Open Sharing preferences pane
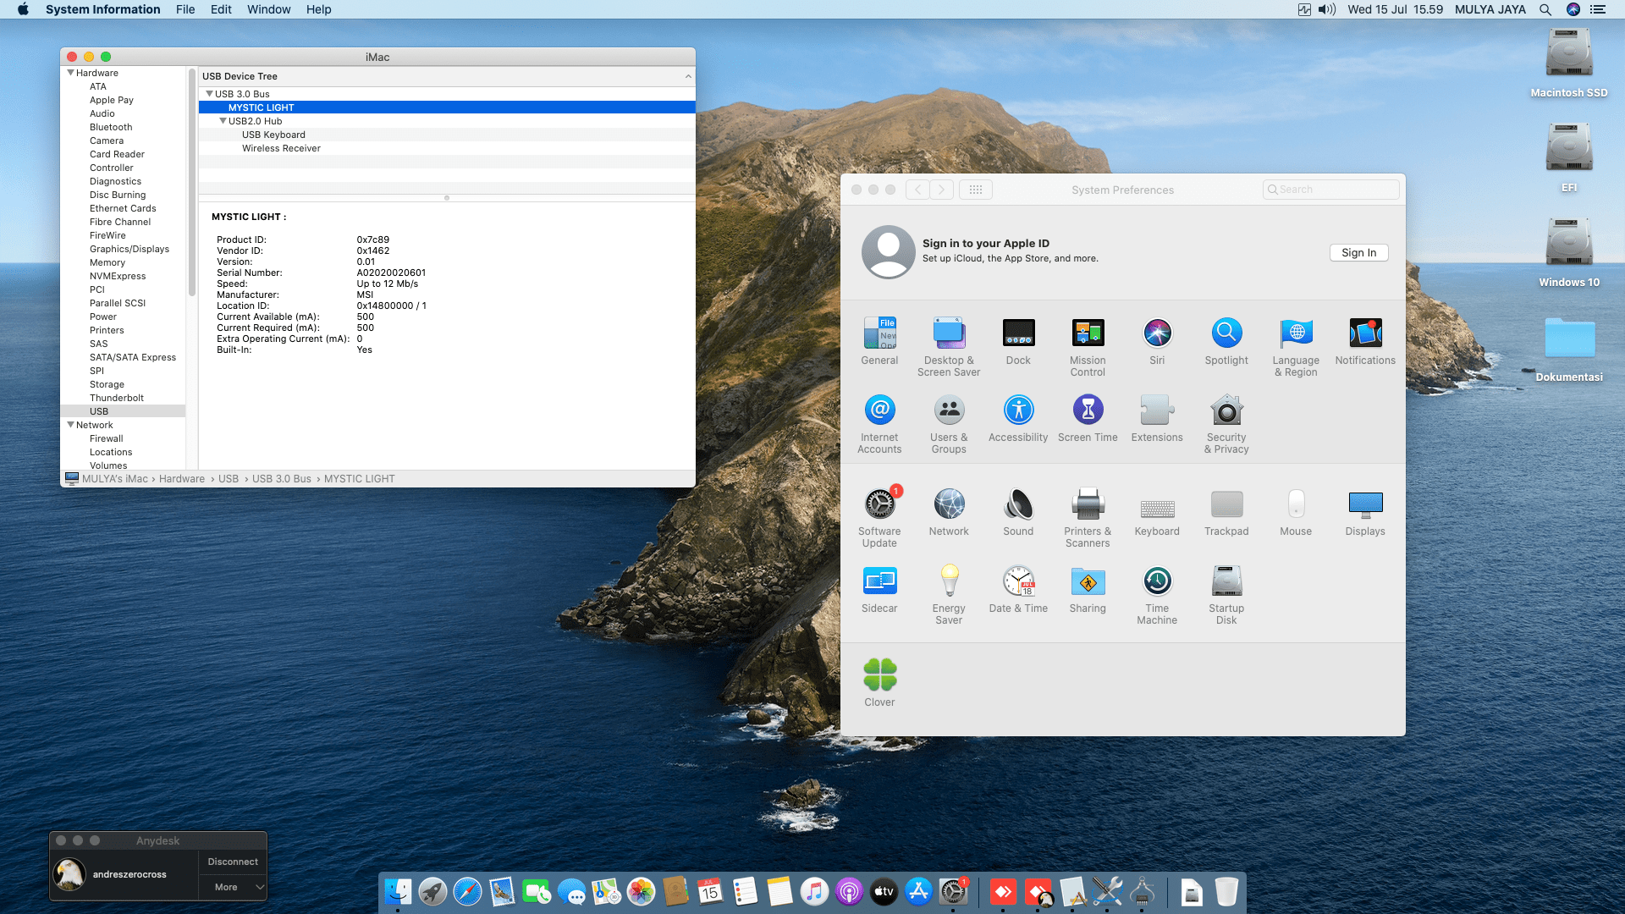This screenshot has height=914, width=1625. click(1088, 589)
